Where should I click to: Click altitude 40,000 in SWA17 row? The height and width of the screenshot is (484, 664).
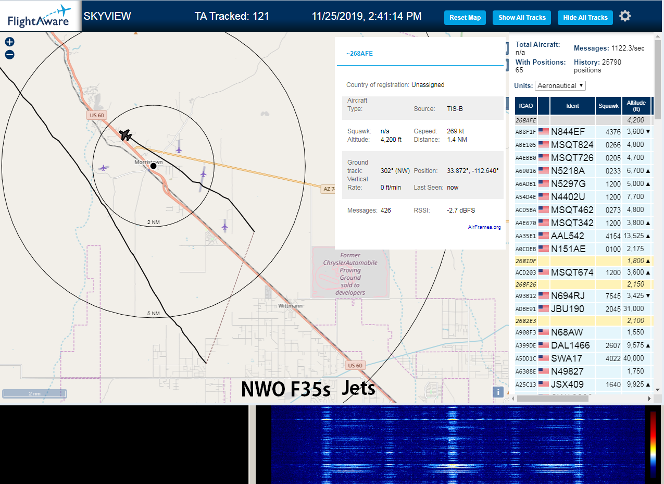tap(634, 358)
